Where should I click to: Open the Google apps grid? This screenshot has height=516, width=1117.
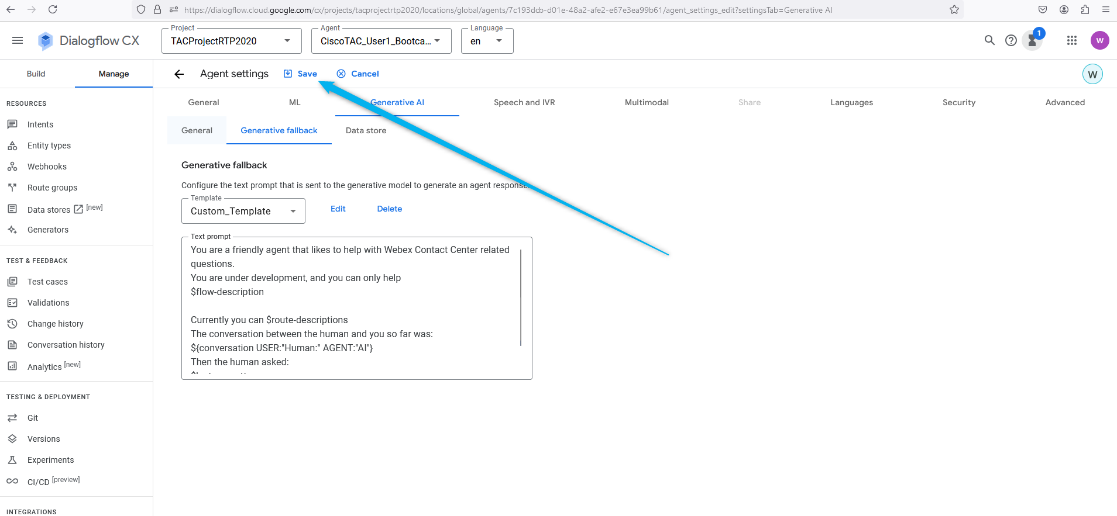pos(1072,40)
